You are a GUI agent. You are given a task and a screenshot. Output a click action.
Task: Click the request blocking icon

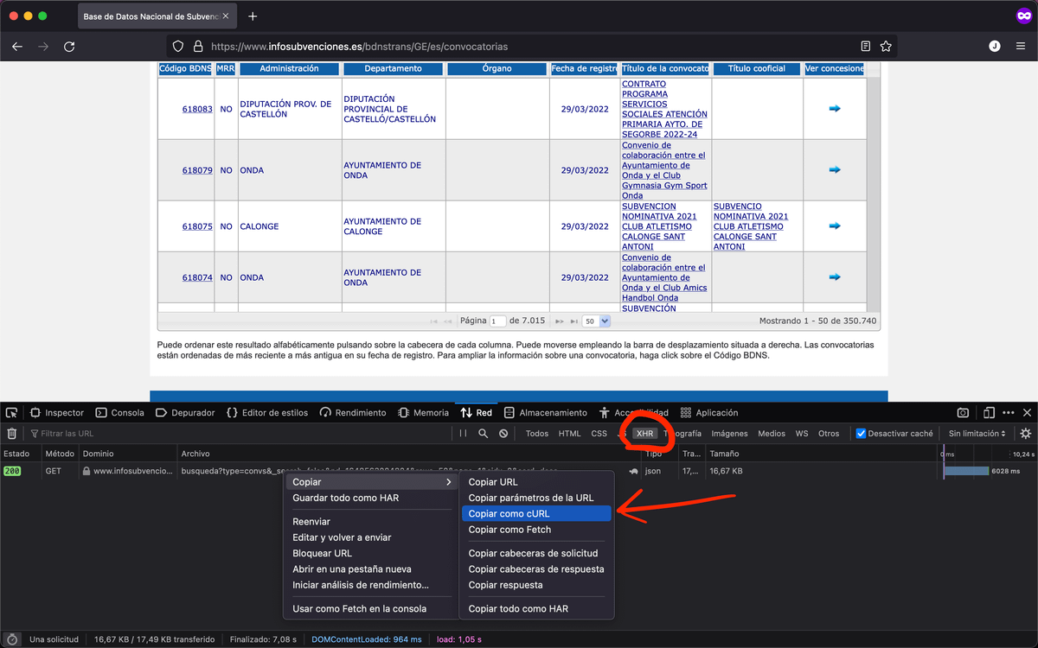pyautogui.click(x=503, y=434)
